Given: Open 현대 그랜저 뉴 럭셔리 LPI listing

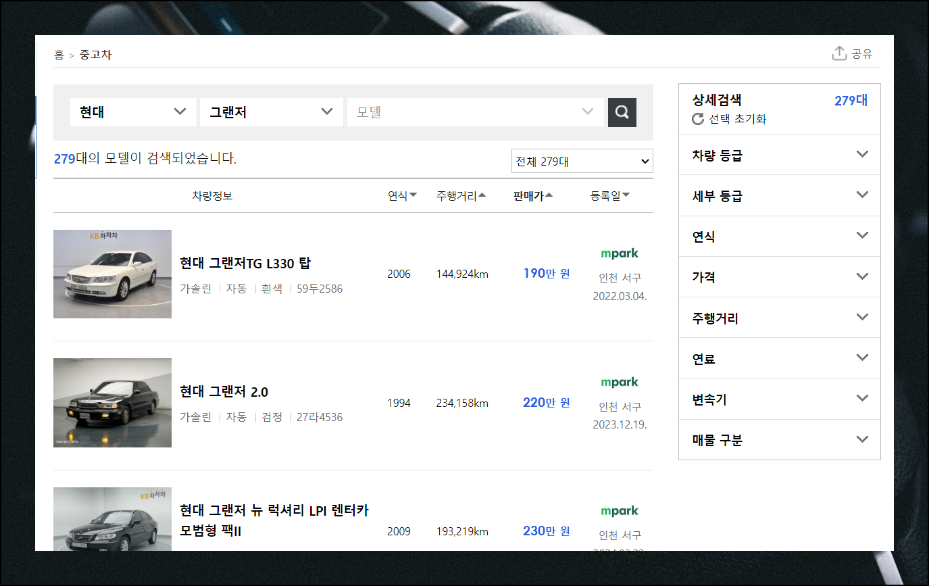Looking at the screenshot, I should (274, 520).
